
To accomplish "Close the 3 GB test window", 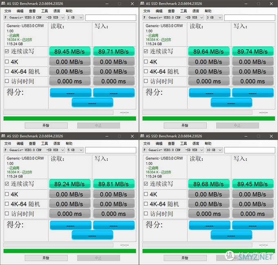I will click(271, 4).
